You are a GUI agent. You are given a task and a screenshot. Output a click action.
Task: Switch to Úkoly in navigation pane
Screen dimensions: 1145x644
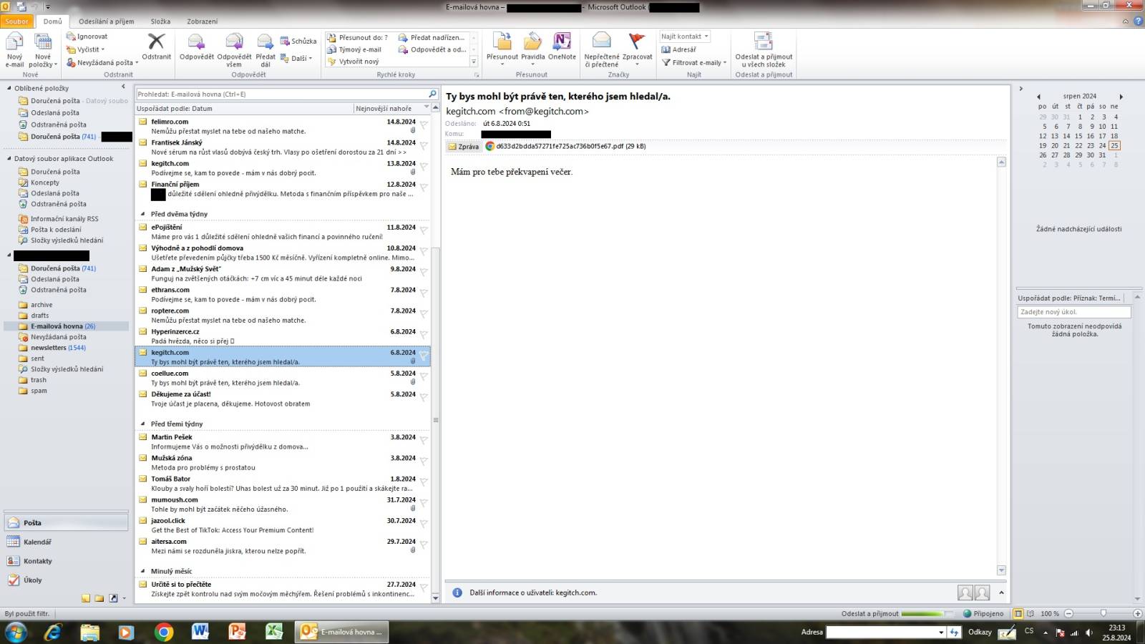pos(66,580)
